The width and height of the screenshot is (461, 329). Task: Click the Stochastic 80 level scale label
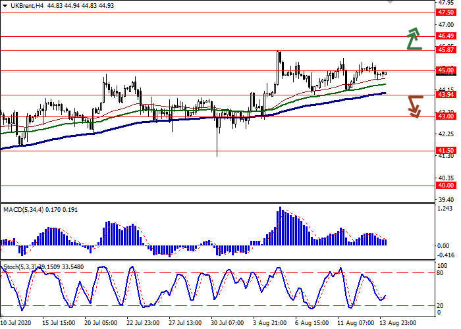(440, 273)
